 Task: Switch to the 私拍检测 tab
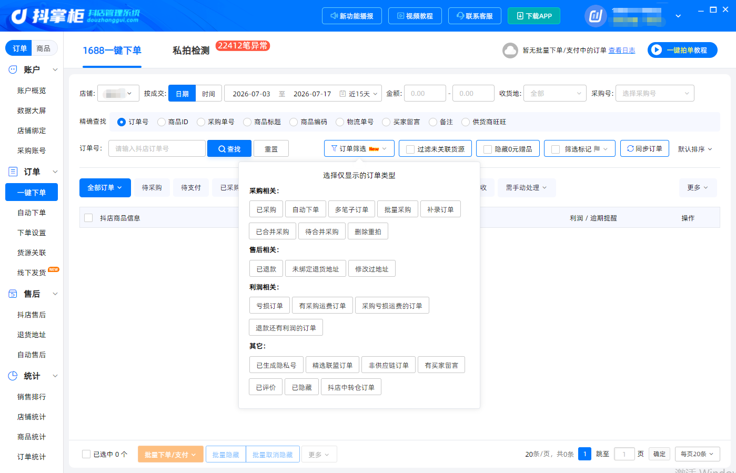191,51
